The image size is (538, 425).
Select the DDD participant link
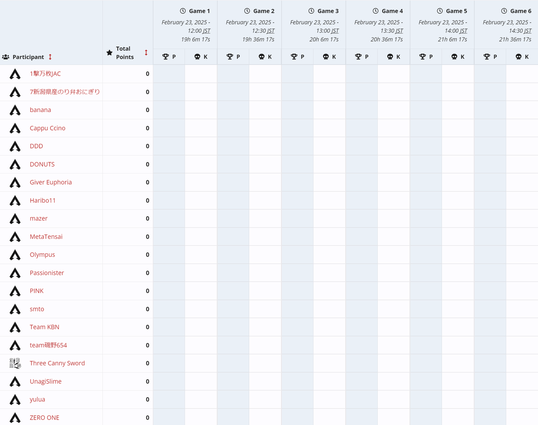[36, 146]
